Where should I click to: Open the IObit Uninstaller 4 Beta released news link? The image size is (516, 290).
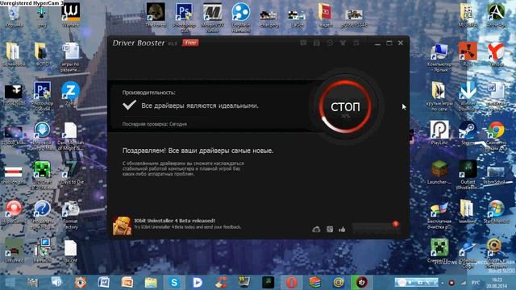[174, 221]
